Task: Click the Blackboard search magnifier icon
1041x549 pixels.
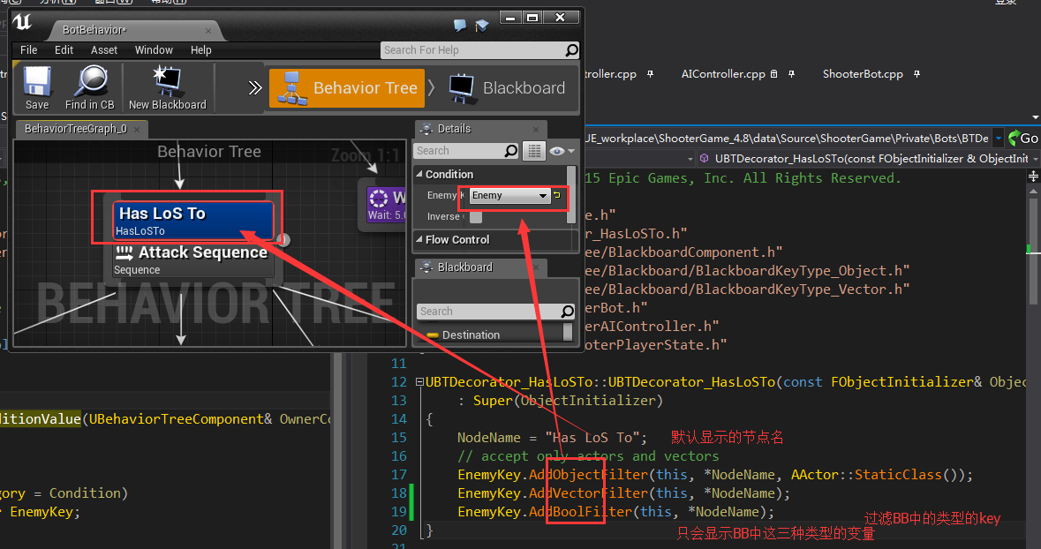Action: click(x=568, y=312)
